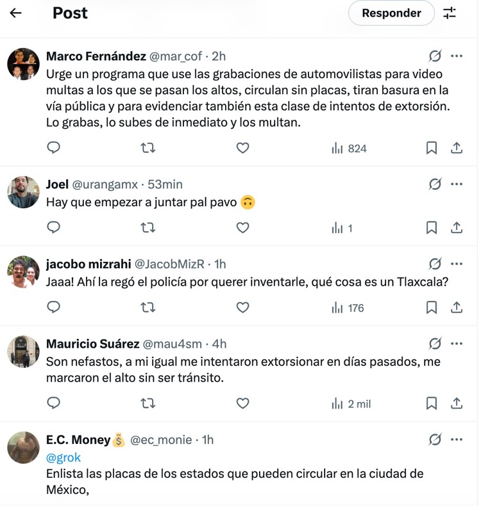Click Marco Fernández's profile picture
Screen dimensions: 481x506
click(23, 64)
